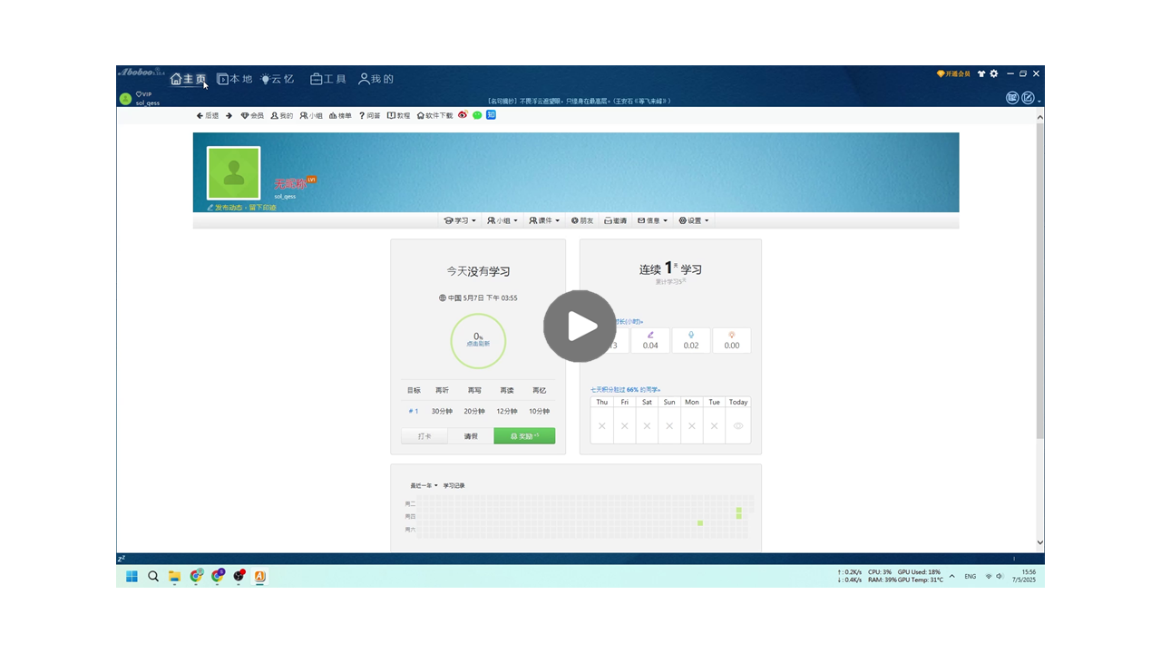The width and height of the screenshot is (1161, 653).
Task: Click the green 奖励 reward button
Action: [524, 436]
